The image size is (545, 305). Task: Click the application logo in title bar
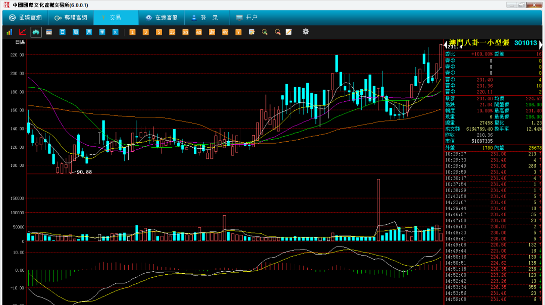6,5
